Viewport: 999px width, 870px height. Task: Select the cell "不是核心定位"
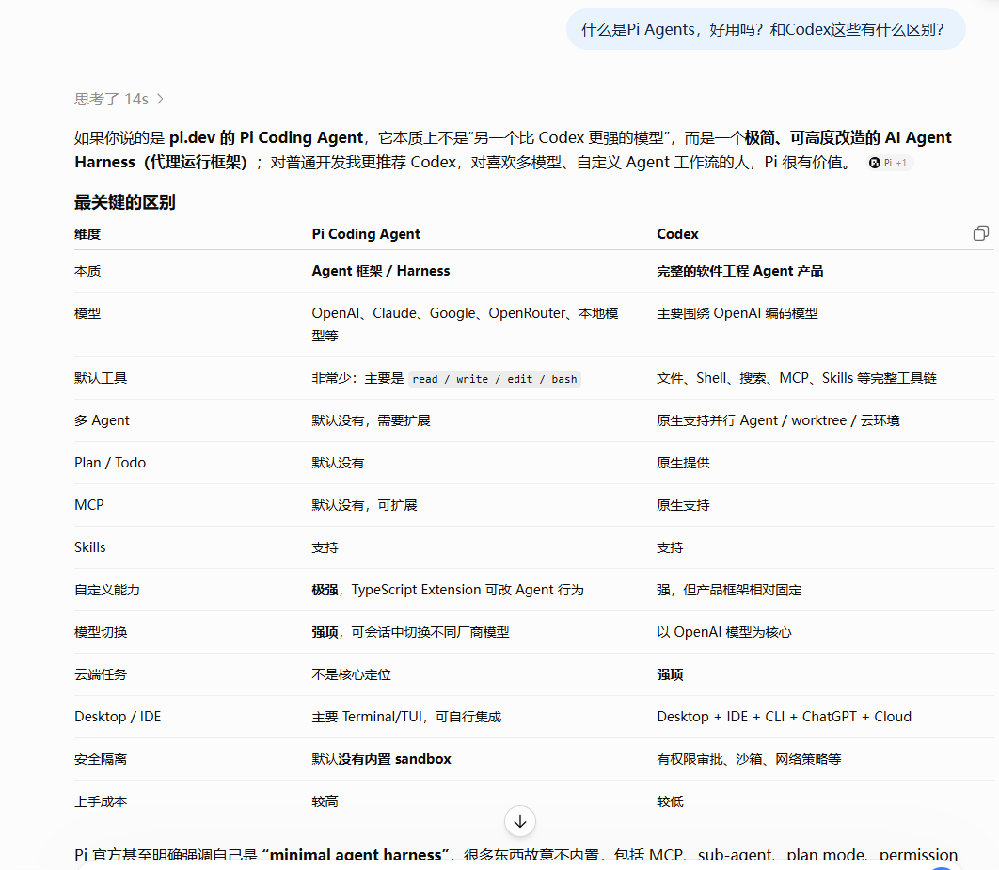tap(351, 674)
